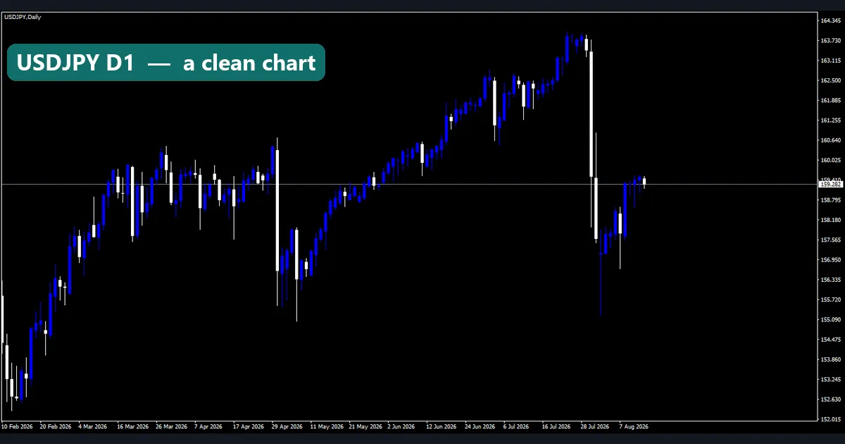Viewport: 845px width, 444px height.
Task: Click the 153.245 price level
Action: pos(831,379)
